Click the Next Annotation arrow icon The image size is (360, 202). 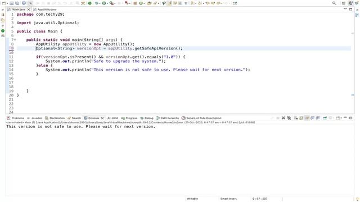pyautogui.click(x=192, y=3)
